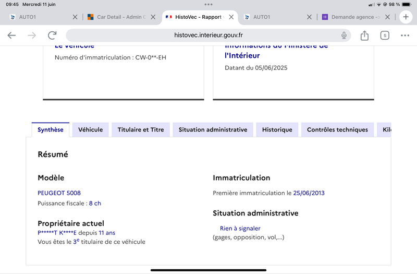Open the Historique tab

[x=277, y=129]
